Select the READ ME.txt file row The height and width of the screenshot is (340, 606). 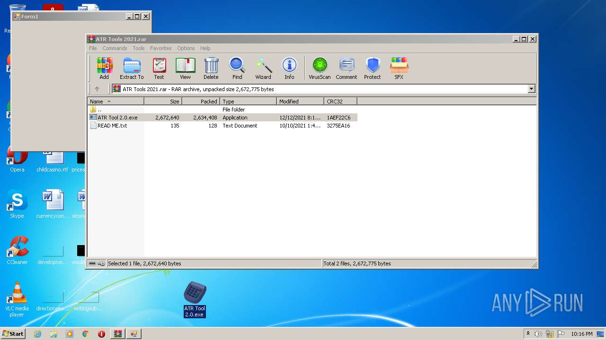tap(223, 126)
